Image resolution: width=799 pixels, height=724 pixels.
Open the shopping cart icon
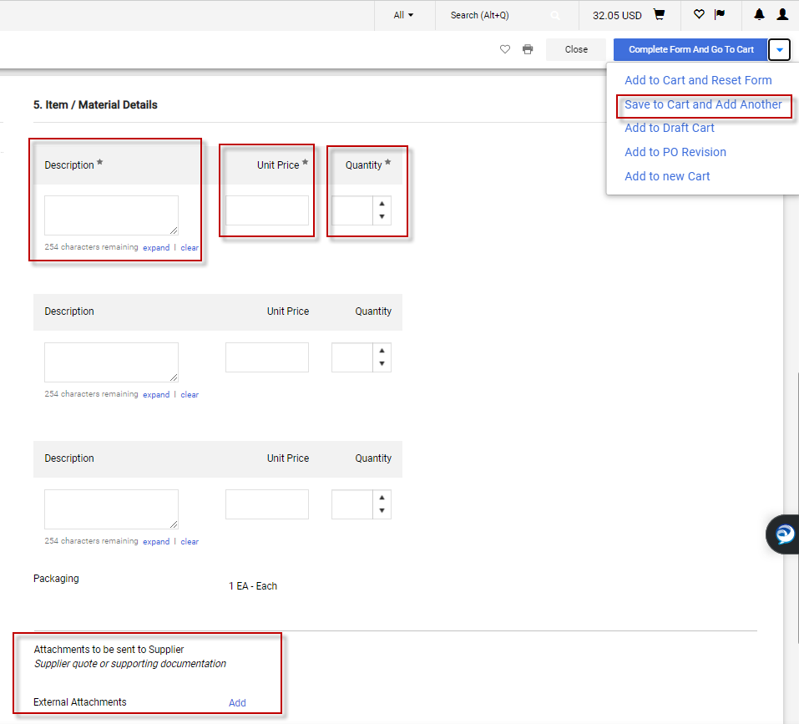659,15
